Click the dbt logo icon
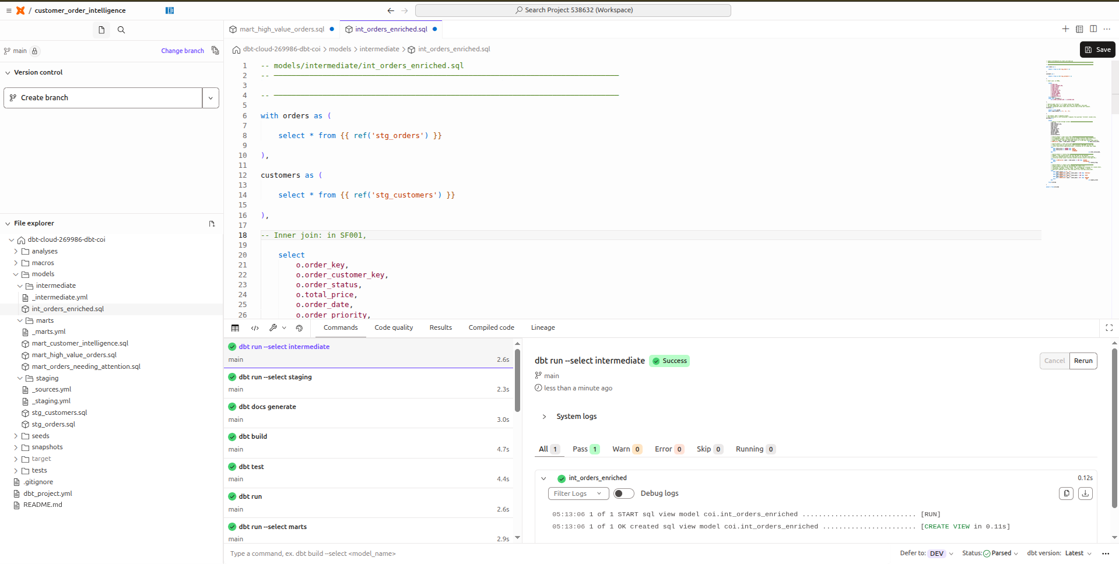 click(x=20, y=10)
